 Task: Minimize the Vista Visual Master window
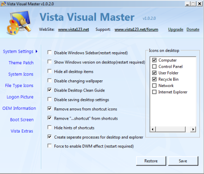pyautogui.click(x=187, y=4)
